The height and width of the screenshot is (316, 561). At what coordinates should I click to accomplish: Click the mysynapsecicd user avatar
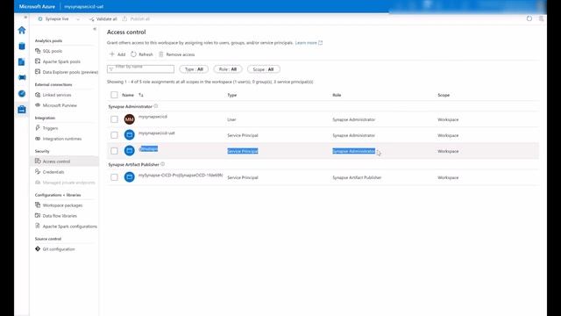pos(129,119)
